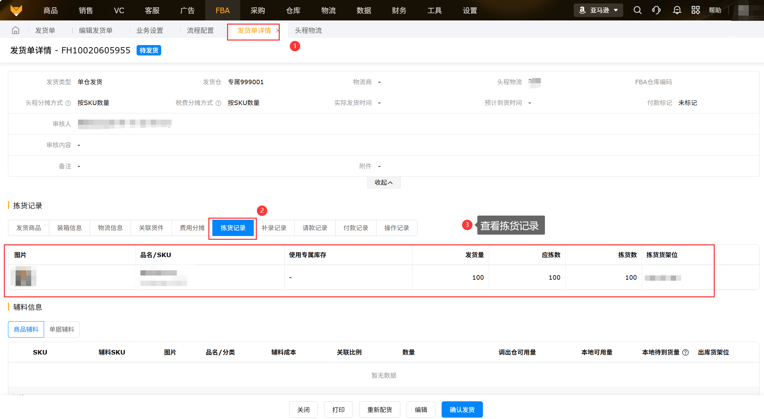Open the 仓库 top menu
The height and width of the screenshot is (419, 764).
click(293, 10)
